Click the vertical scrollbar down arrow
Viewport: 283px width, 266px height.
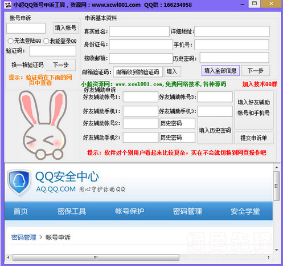click(x=277, y=250)
